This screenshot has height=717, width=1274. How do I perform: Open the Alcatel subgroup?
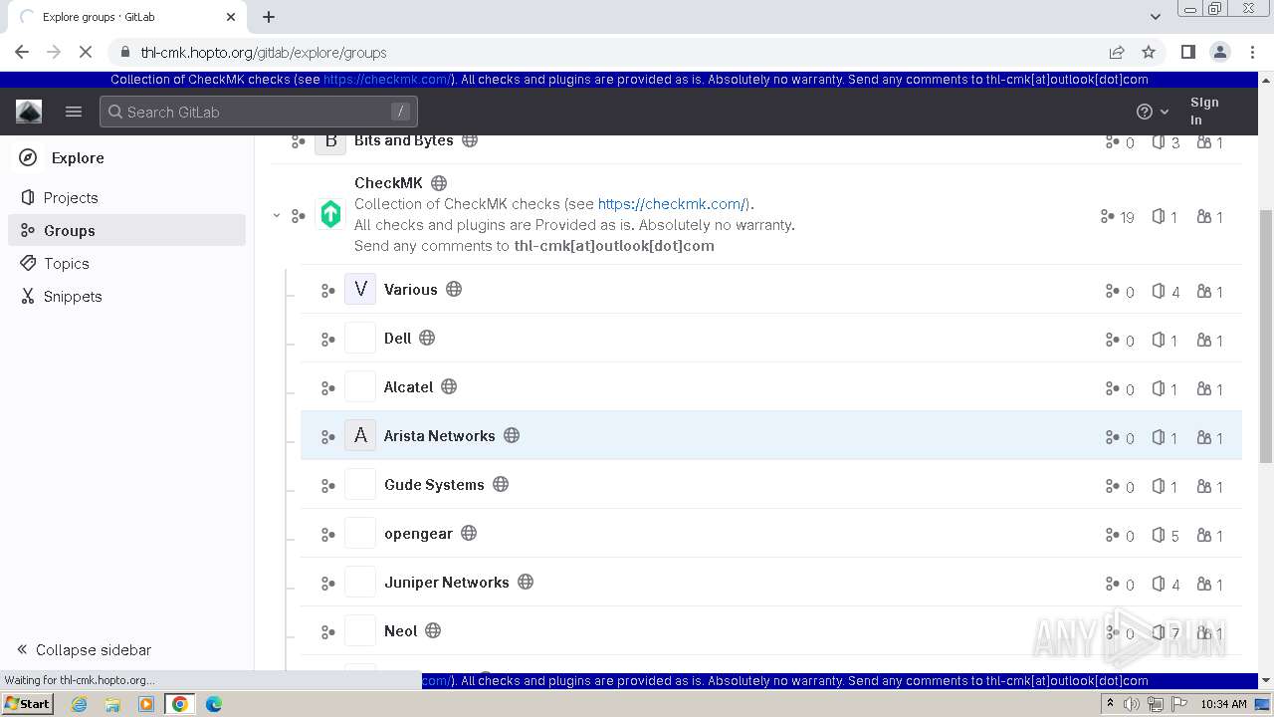[x=408, y=386]
